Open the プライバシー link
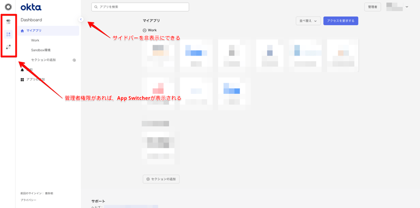This screenshot has width=420, height=208. [28, 200]
